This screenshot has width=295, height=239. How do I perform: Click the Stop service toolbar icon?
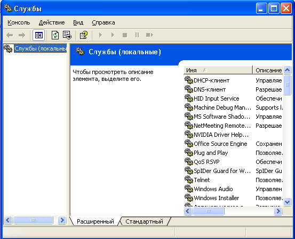click(125, 35)
